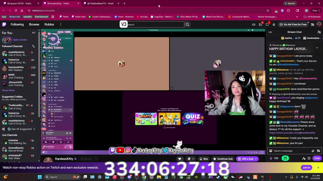Send message with Chat button
323x181 pixels.
coord(317,158)
